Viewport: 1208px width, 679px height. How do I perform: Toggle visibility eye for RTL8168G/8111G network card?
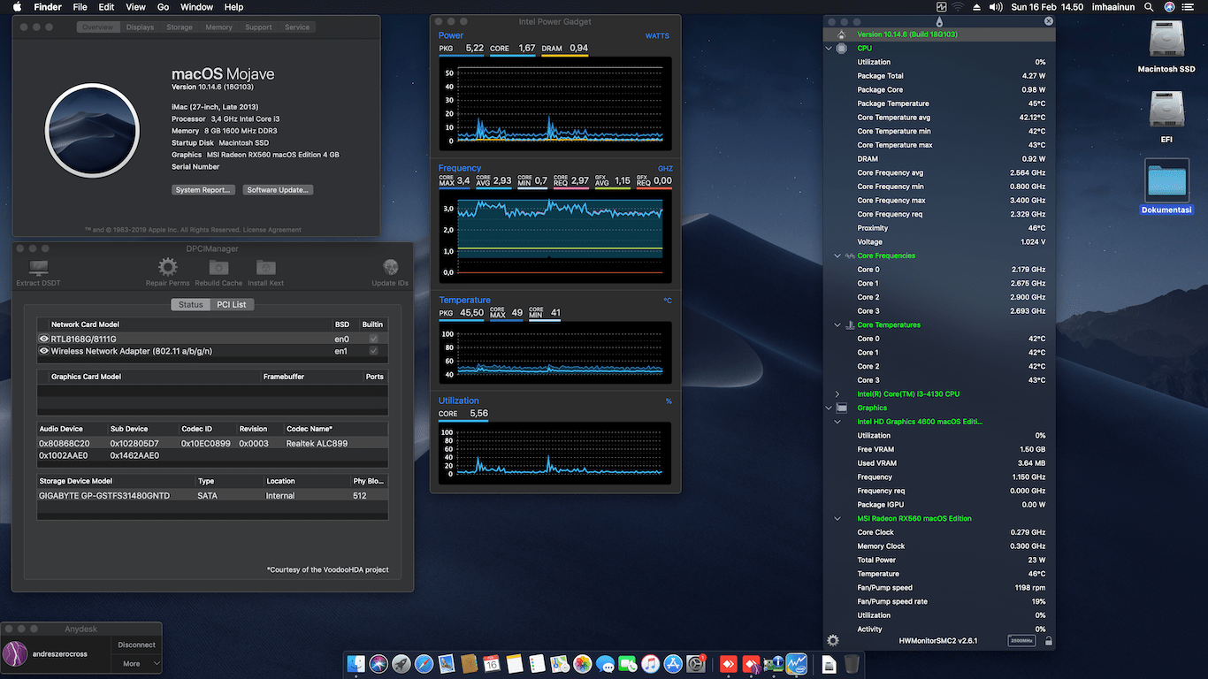[x=43, y=339]
